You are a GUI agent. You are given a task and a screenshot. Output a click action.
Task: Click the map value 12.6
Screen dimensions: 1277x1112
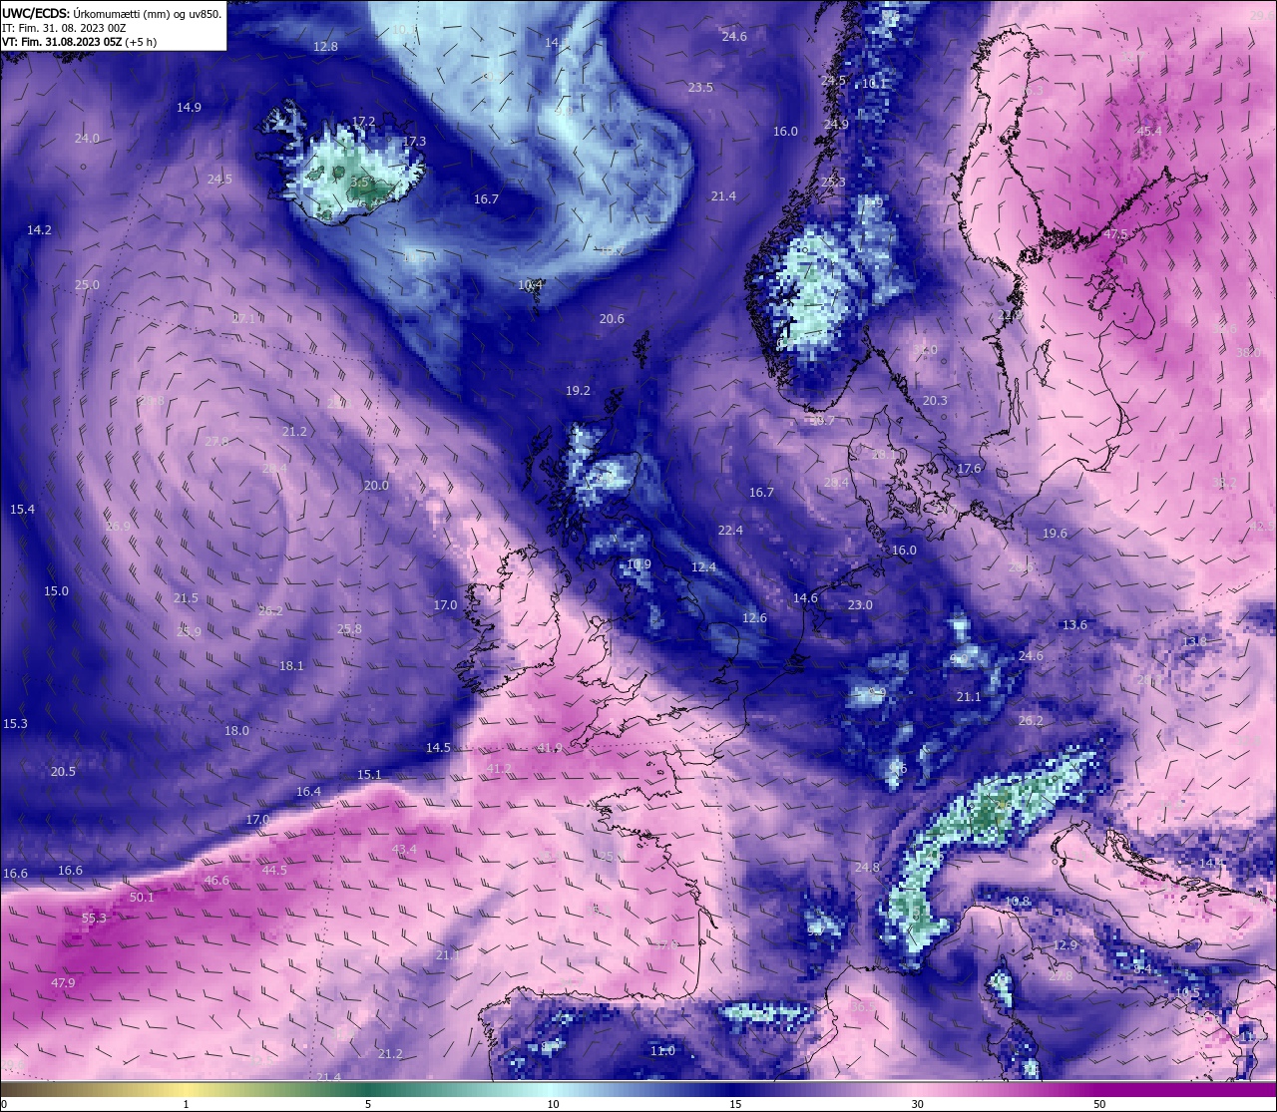coord(754,618)
